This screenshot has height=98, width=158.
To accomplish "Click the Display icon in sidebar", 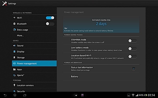I will (14, 52).
